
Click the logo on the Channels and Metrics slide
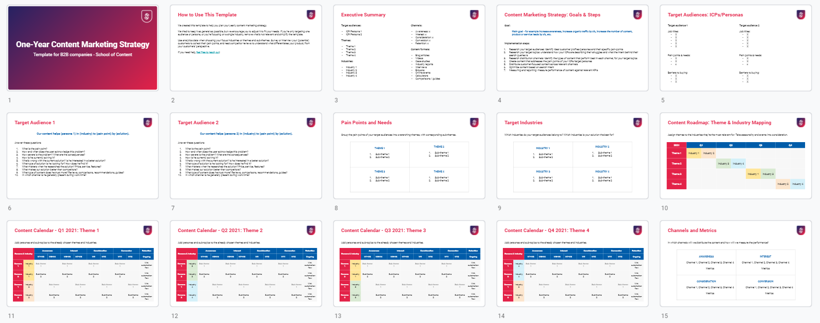[801, 230]
